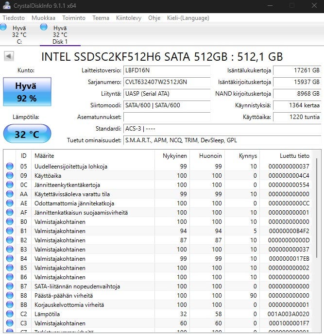Click status orb for Päästä-päähän virheitä
324x336 pixels.
10,296
